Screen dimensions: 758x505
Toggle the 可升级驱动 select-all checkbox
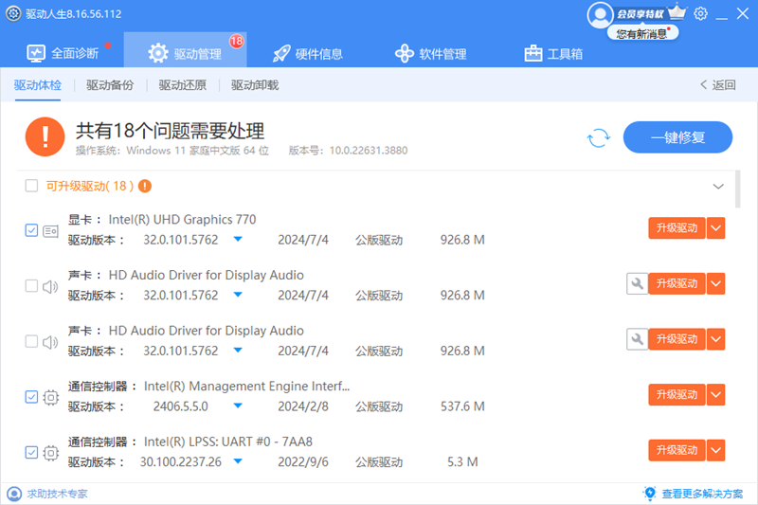[31, 186]
